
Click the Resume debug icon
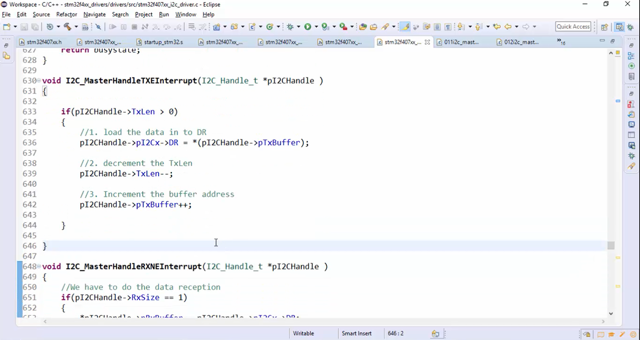113,27
